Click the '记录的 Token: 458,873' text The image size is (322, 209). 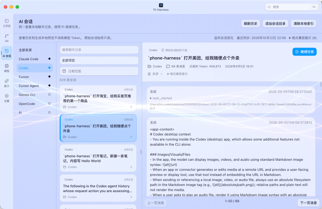click(205, 66)
